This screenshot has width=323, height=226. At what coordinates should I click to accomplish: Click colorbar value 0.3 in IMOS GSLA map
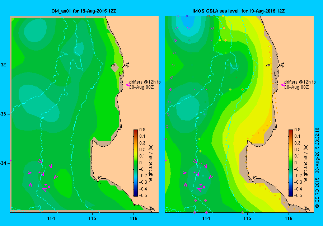click(297, 143)
